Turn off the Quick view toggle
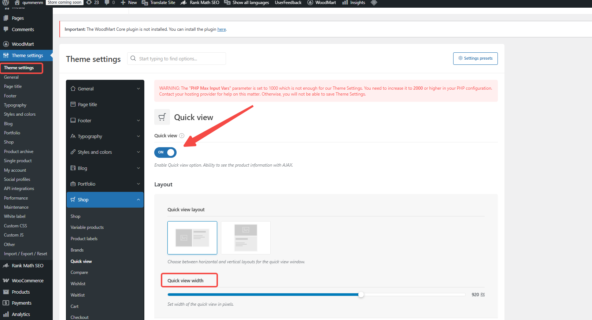592x320 pixels. (166, 152)
